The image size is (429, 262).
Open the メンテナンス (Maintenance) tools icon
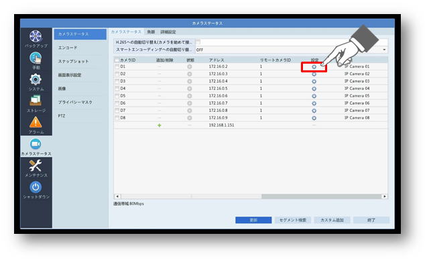pyautogui.click(x=36, y=166)
